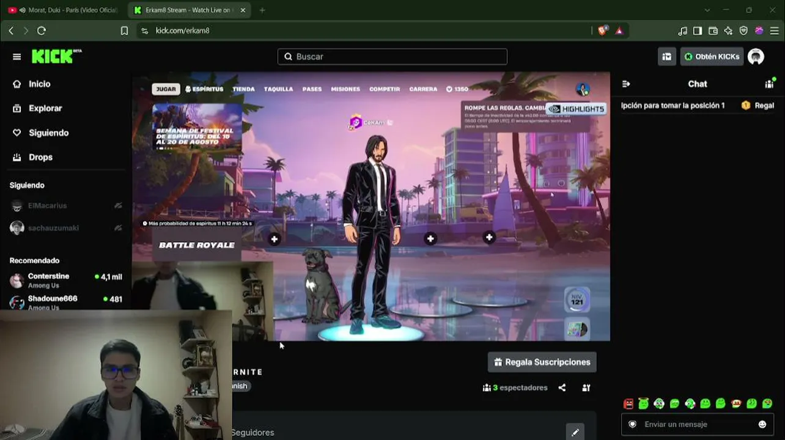Click the Obtén KICKs button
785x440 pixels.
(x=712, y=57)
